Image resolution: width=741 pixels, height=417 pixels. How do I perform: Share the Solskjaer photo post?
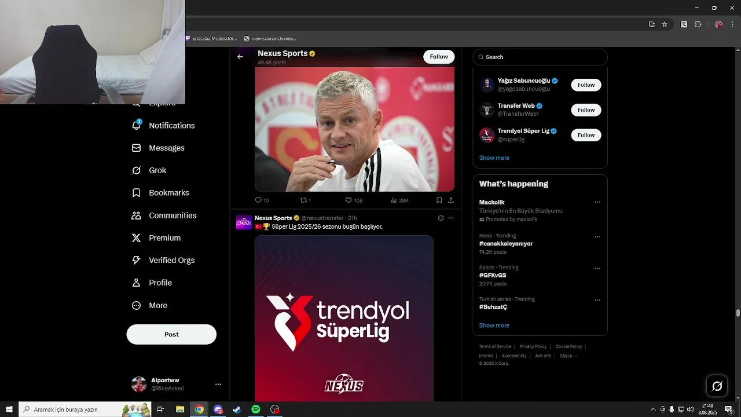(x=450, y=200)
